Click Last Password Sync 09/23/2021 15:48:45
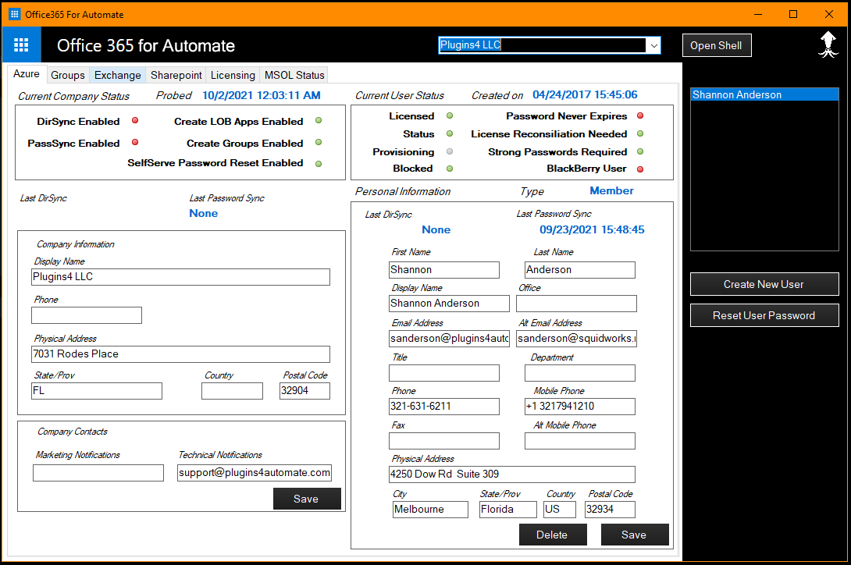 592,229
